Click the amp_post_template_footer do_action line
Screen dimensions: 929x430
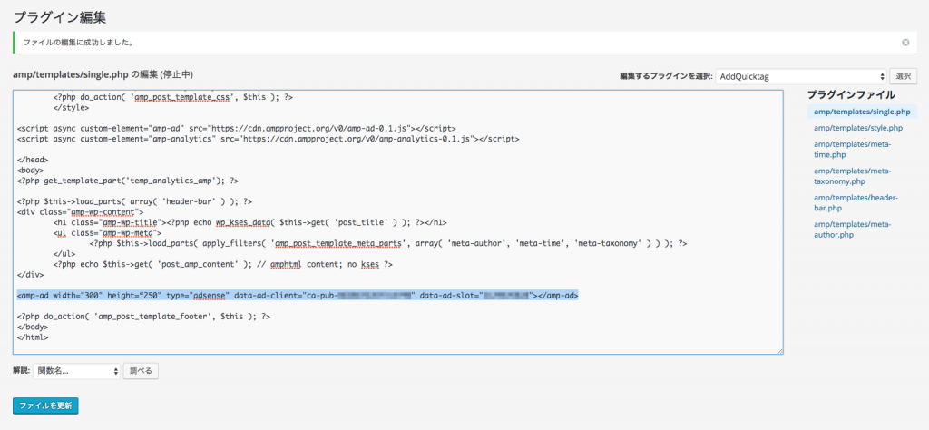(144, 317)
